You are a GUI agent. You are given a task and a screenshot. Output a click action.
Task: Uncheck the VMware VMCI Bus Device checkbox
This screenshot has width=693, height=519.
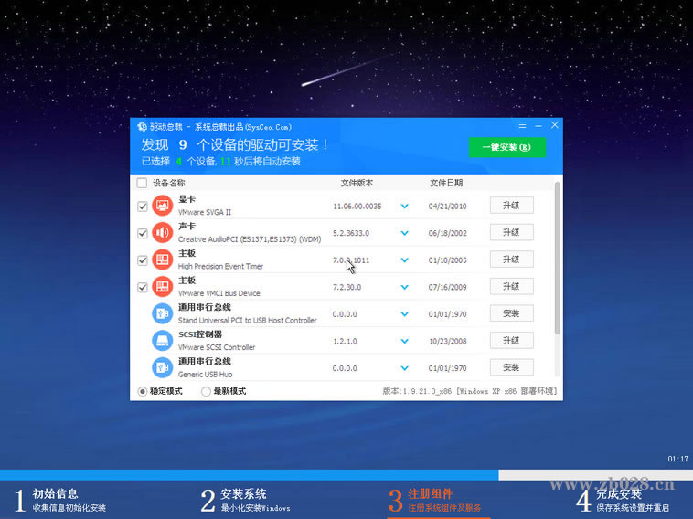[143, 288]
